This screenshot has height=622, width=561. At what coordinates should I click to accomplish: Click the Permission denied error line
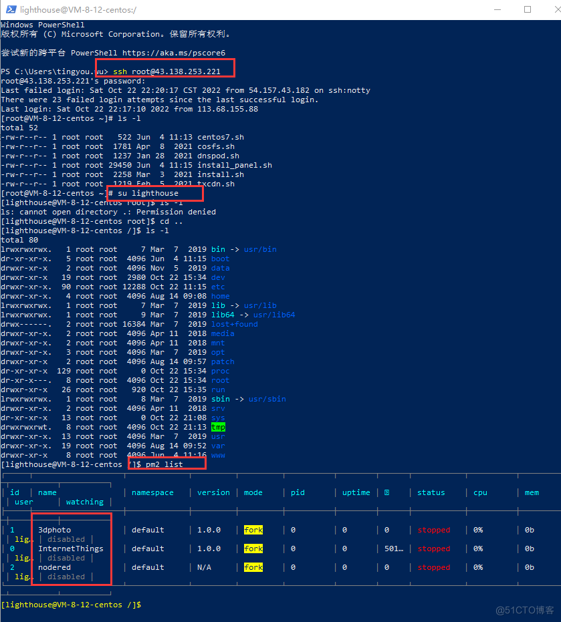point(108,212)
